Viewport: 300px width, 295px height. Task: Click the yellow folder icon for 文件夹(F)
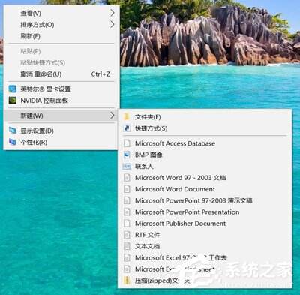127,116
